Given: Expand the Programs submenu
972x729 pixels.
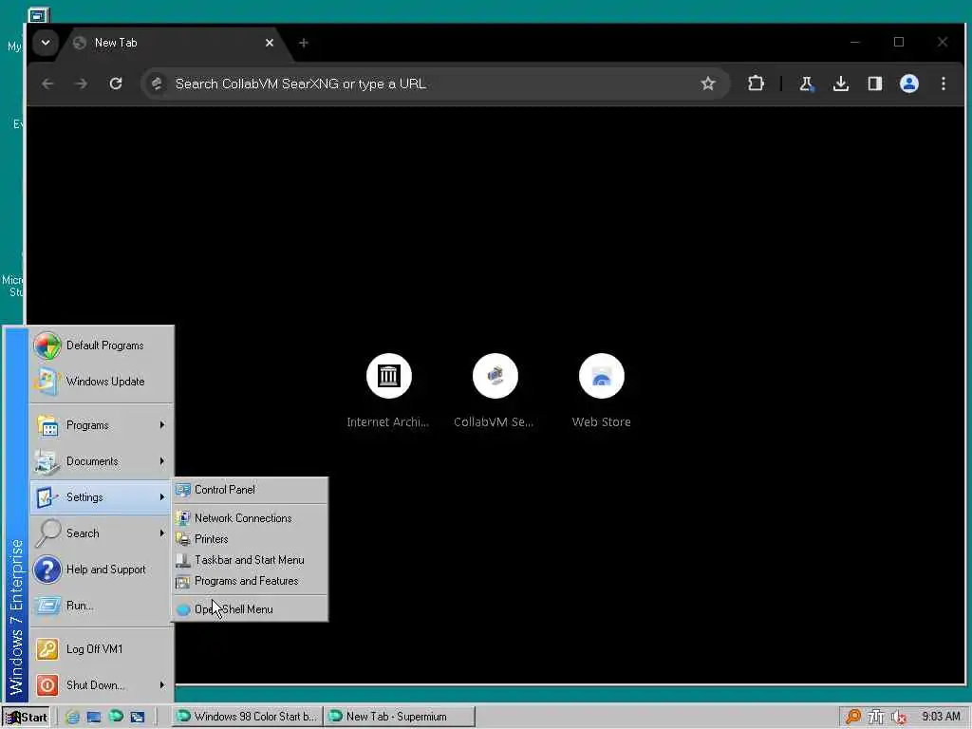Looking at the screenshot, I should pyautogui.click(x=101, y=425).
